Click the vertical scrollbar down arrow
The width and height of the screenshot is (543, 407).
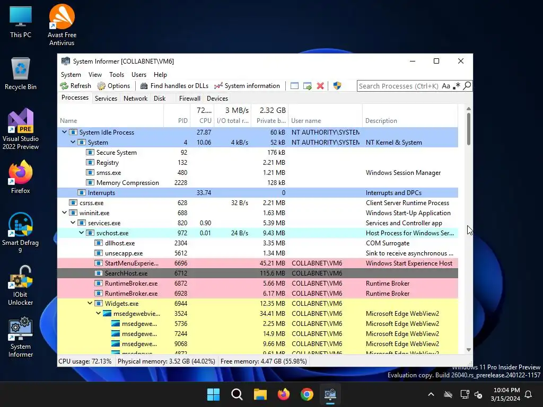(469, 350)
